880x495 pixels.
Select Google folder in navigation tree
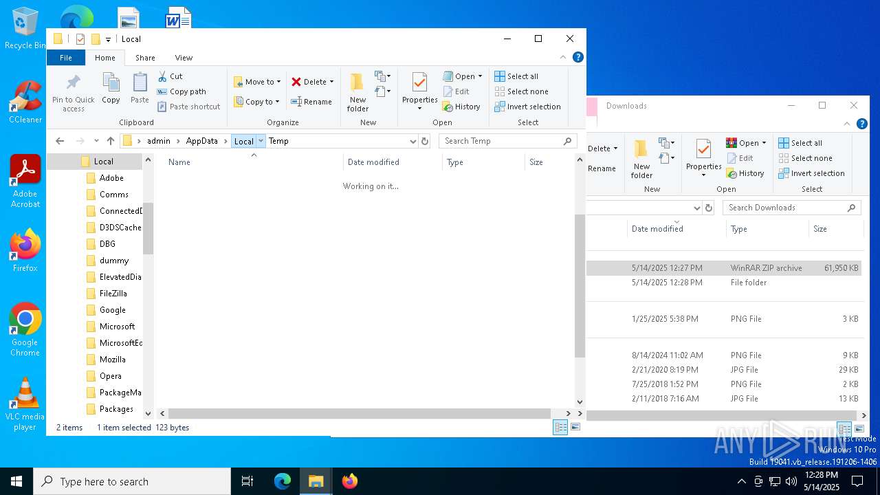[112, 310]
